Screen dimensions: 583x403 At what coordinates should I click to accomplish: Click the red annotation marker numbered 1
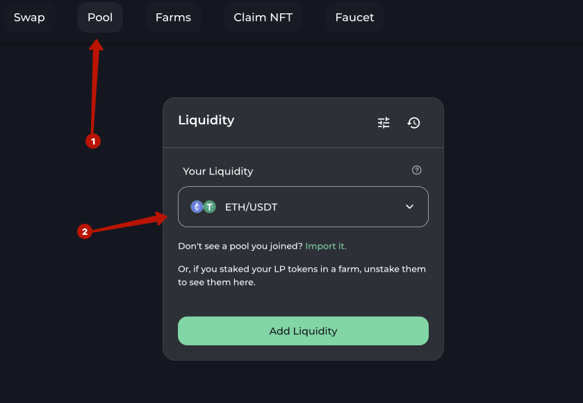[92, 141]
